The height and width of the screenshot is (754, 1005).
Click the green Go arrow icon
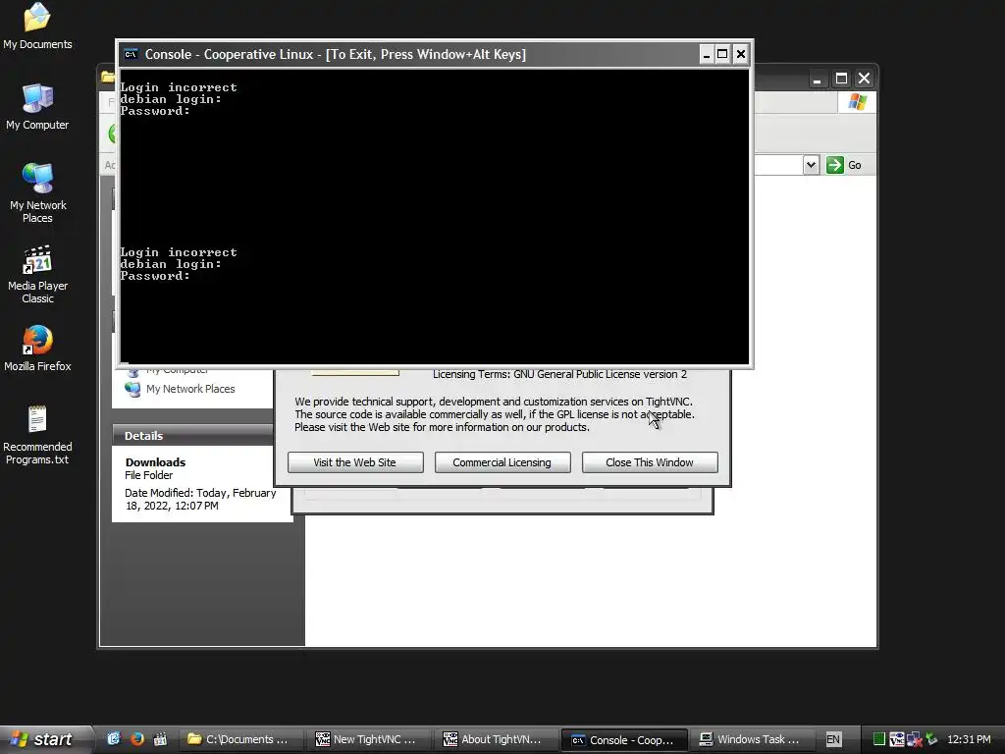click(x=834, y=165)
